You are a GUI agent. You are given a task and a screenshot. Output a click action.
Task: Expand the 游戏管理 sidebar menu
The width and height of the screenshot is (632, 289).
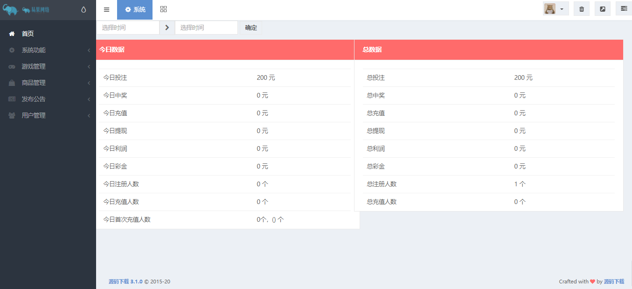34,66
